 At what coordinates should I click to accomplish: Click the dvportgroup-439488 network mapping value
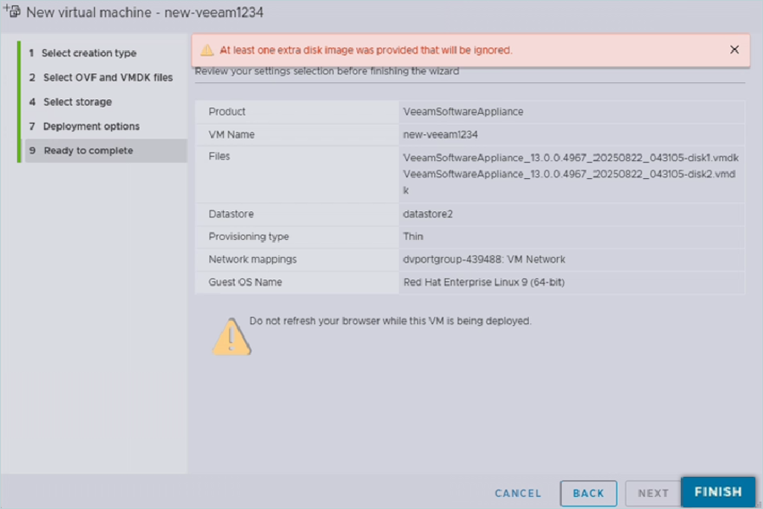[x=484, y=260]
